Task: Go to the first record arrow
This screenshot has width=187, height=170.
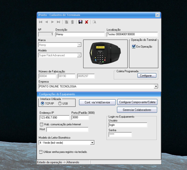Action: click(41, 22)
